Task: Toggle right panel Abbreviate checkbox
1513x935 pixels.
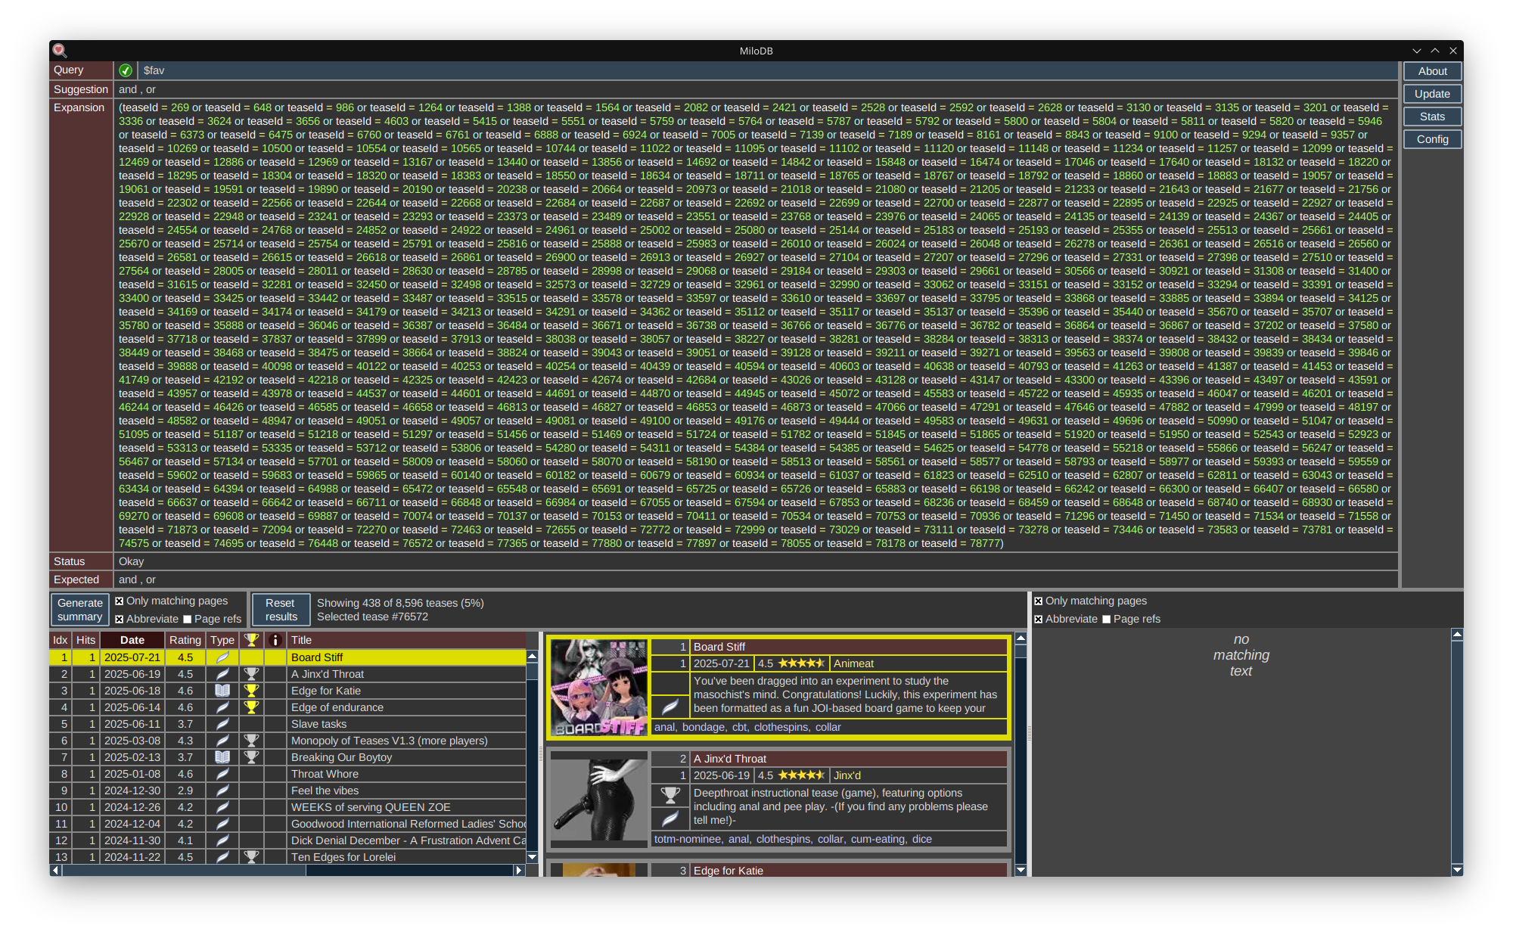Action: tap(1038, 620)
